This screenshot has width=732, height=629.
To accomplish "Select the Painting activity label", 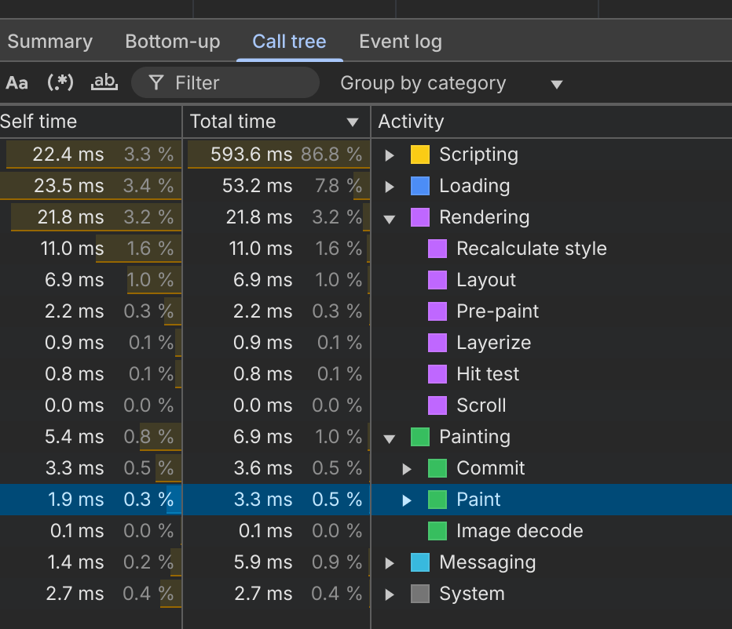I will [x=474, y=436].
